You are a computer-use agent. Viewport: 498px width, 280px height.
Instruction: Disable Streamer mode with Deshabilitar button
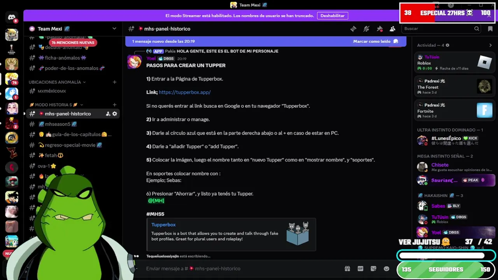click(333, 16)
